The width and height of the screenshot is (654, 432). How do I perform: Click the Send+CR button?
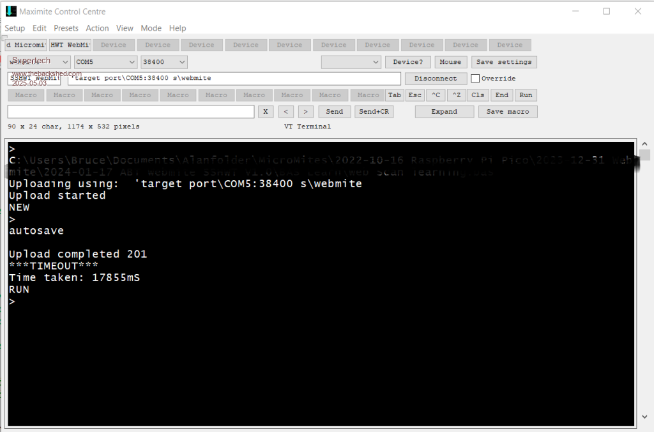(374, 111)
